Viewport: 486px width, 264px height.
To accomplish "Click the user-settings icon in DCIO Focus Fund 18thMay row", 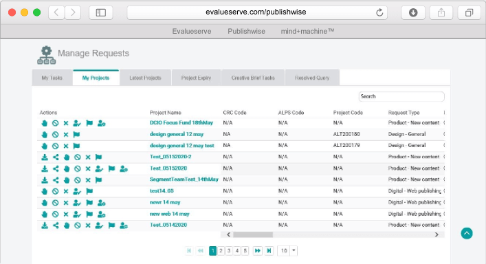I will click(101, 123).
